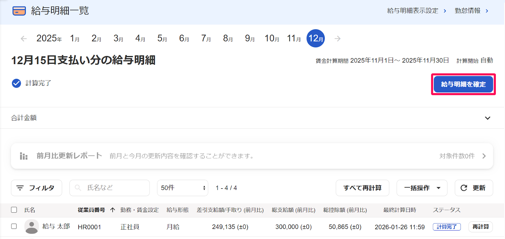Click the 給与明細を確定 button
Image resolution: width=505 pixels, height=239 pixels.
coord(463,84)
